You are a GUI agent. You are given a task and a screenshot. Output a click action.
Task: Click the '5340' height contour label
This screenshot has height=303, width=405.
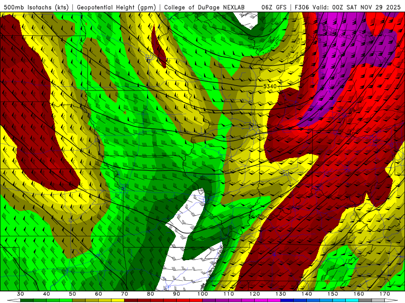(270, 86)
